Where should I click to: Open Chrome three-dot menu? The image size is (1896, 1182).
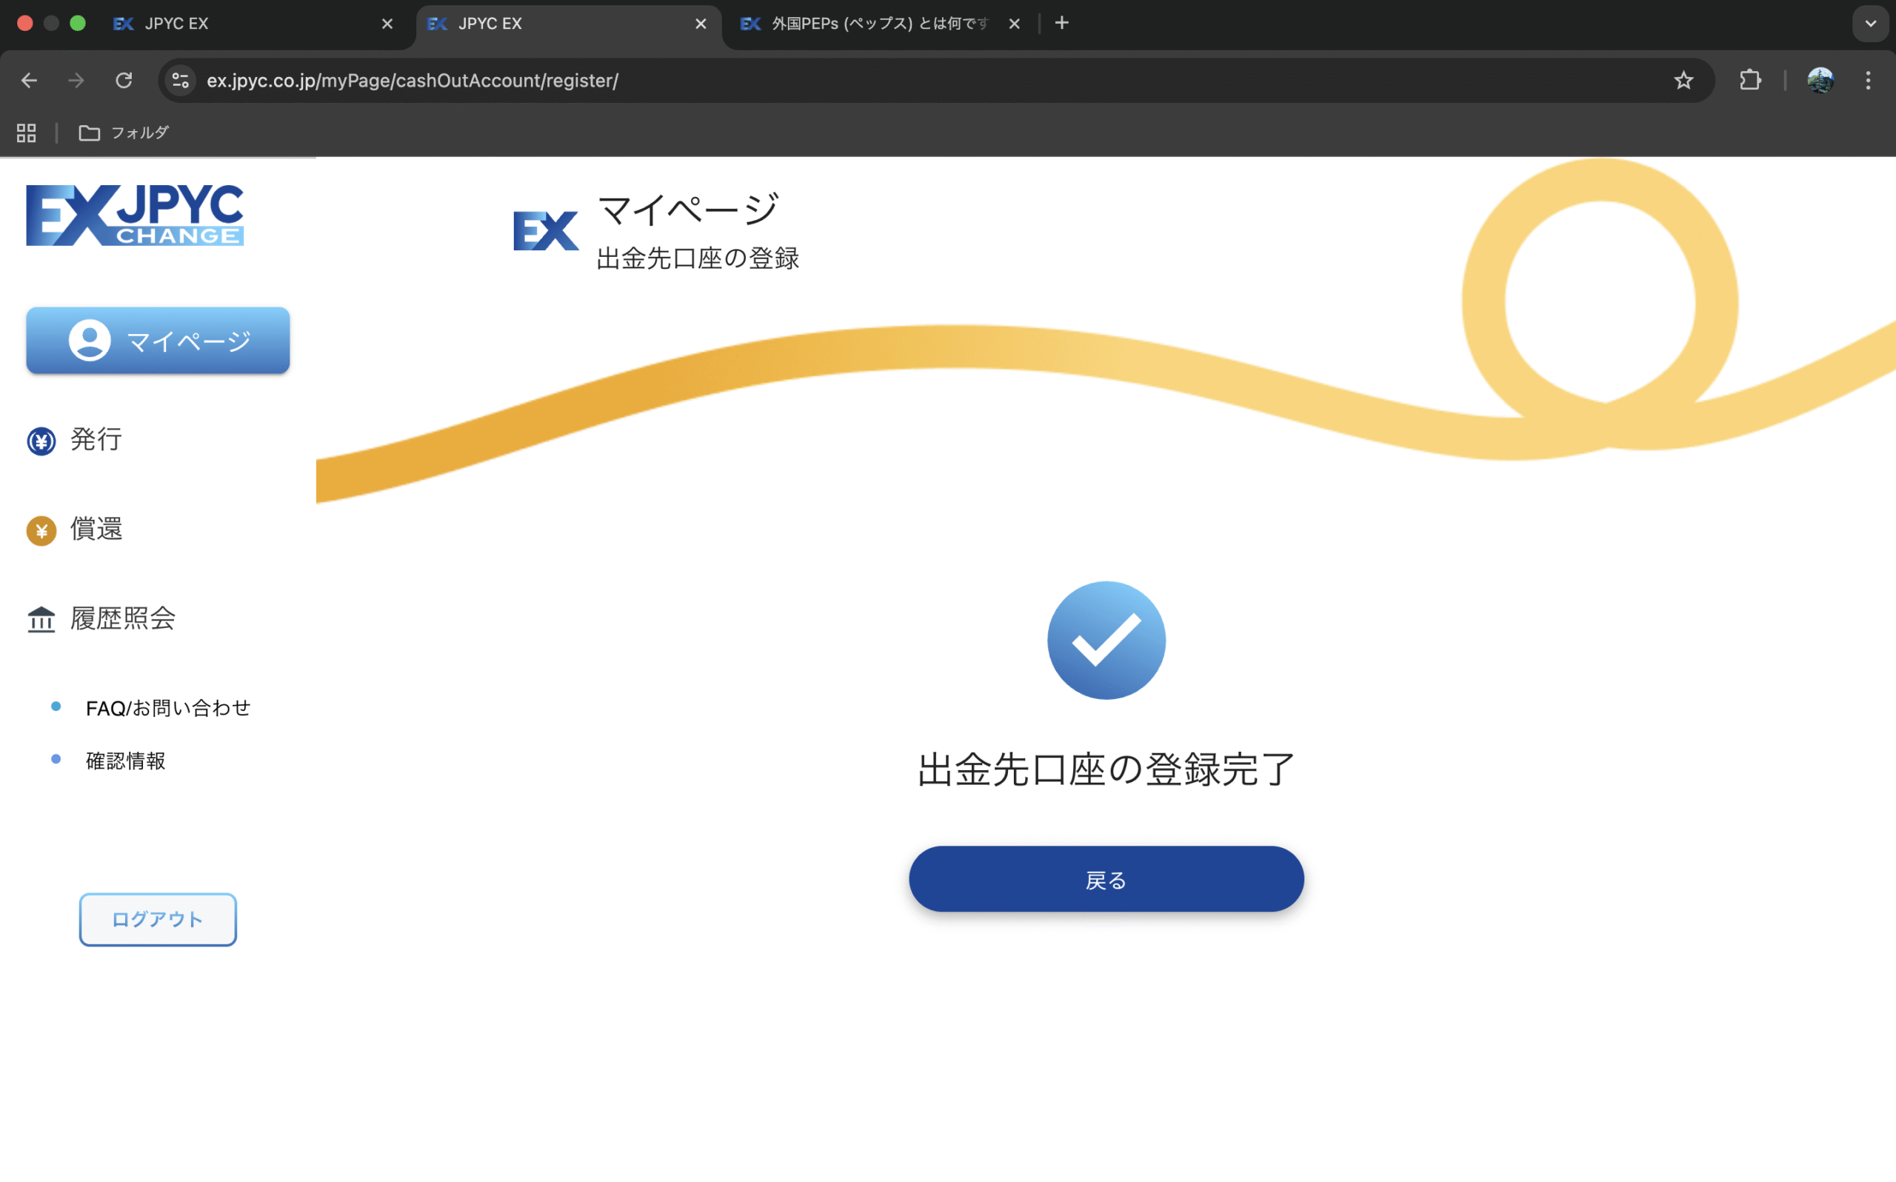click(x=1868, y=81)
